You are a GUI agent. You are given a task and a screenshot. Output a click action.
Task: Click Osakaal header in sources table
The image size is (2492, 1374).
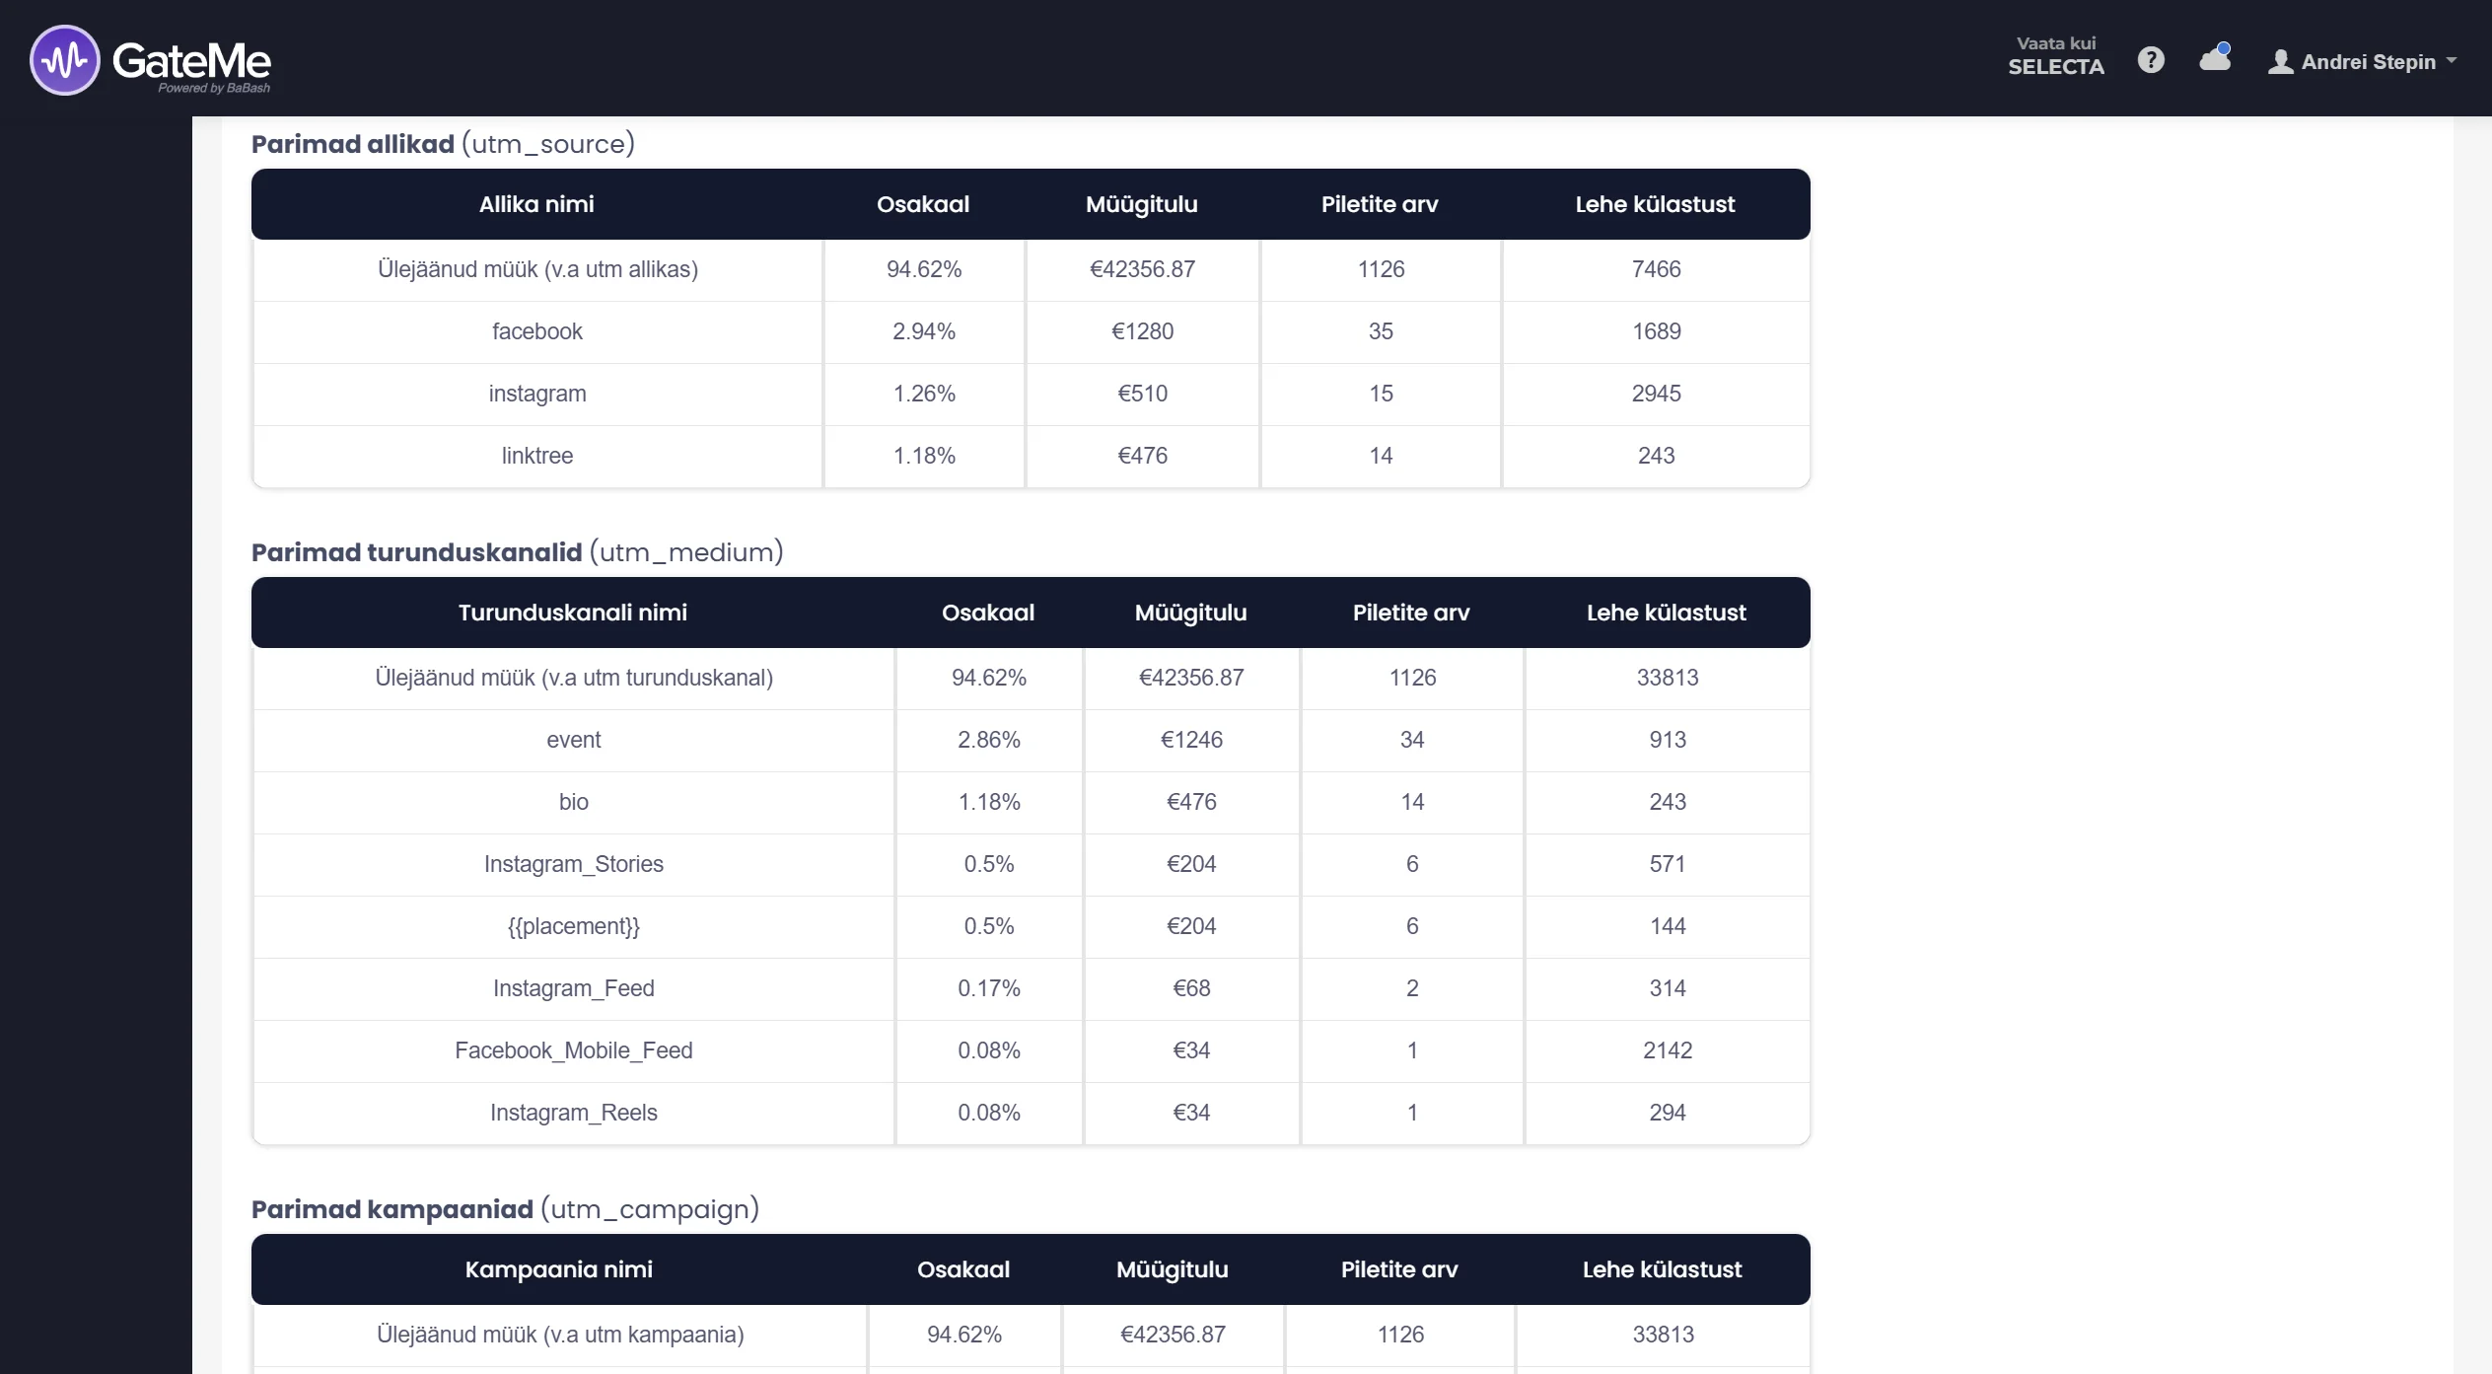click(923, 204)
